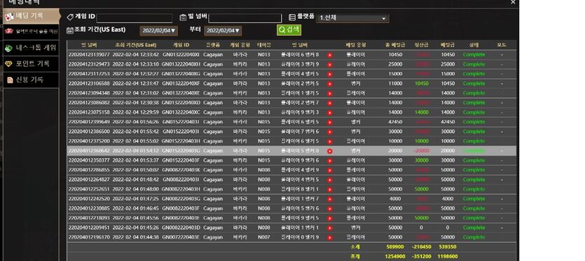Open the 포인트 기록 point record tab

(x=31, y=64)
